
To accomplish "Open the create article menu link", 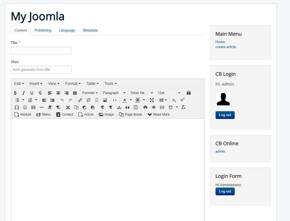I will point(226,47).
